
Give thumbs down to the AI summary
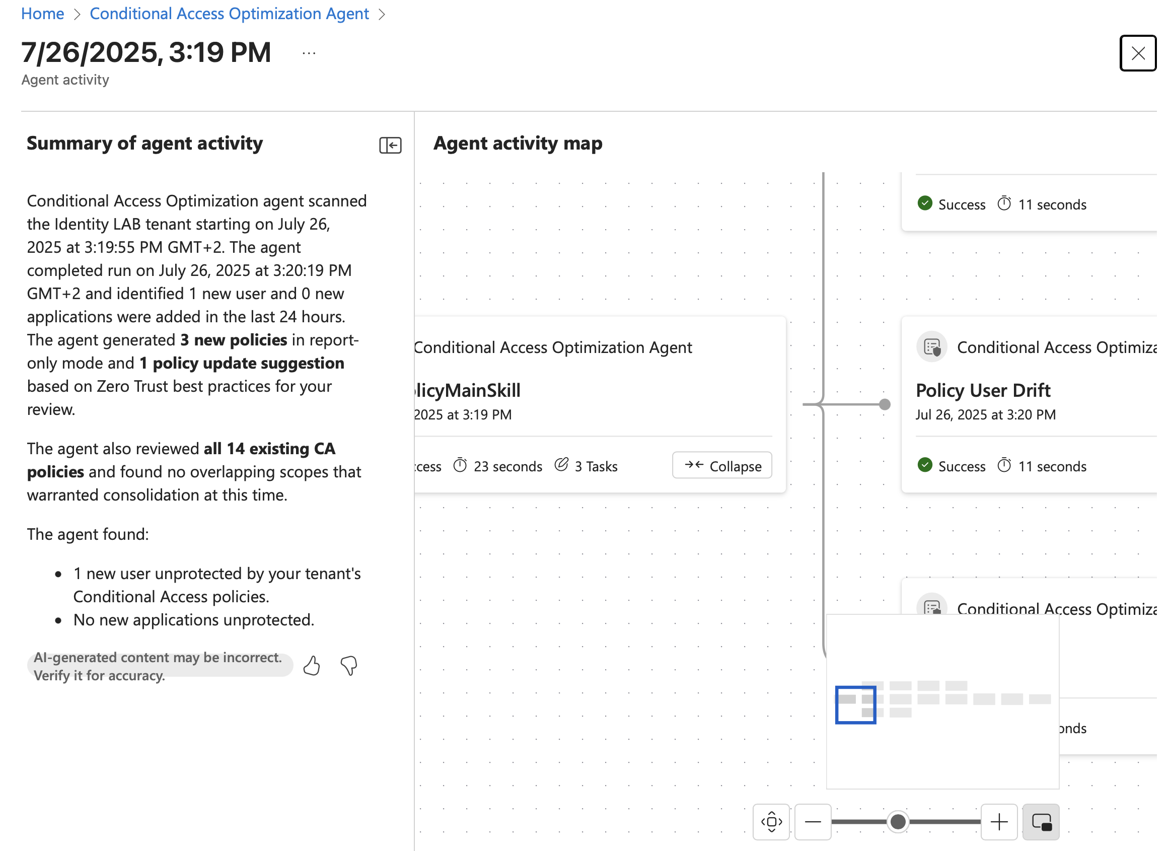349,666
